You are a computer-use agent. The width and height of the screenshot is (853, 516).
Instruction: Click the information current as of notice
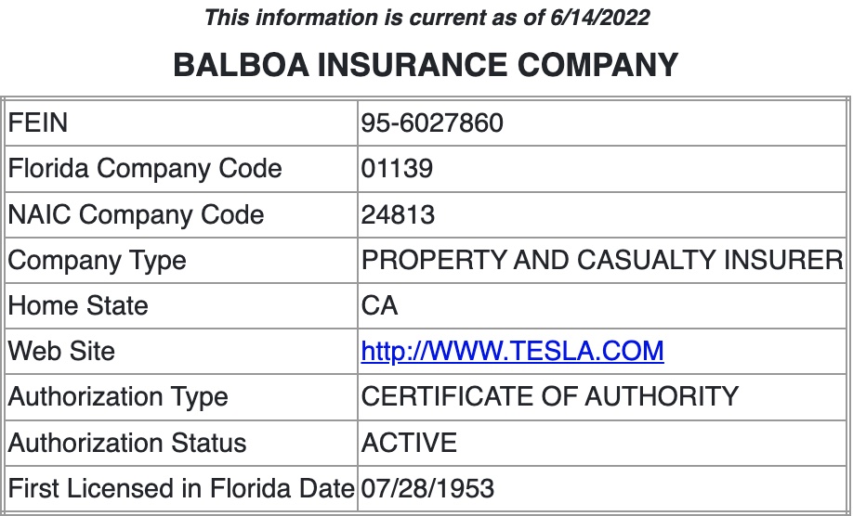coord(427,18)
